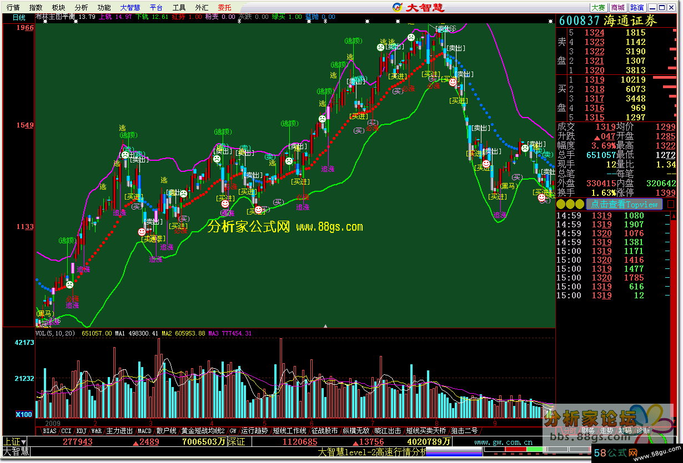Open the 走势 side tab
The height and width of the screenshot is (463, 683).
606,430
